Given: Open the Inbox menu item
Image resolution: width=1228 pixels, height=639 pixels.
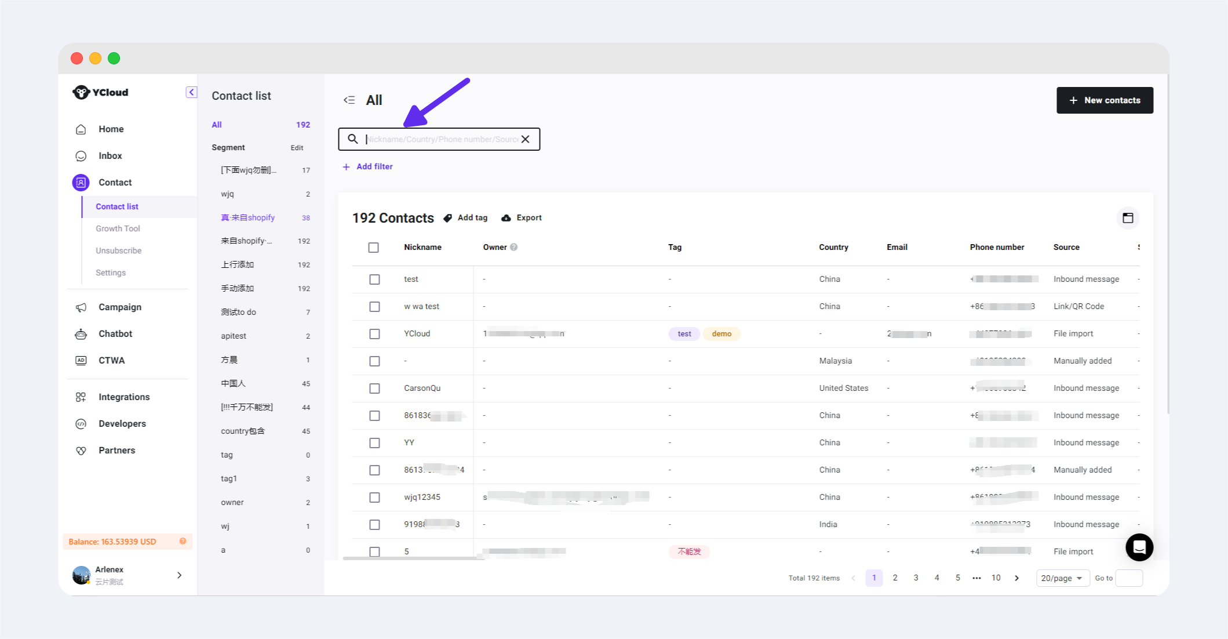Looking at the screenshot, I should pos(110,156).
